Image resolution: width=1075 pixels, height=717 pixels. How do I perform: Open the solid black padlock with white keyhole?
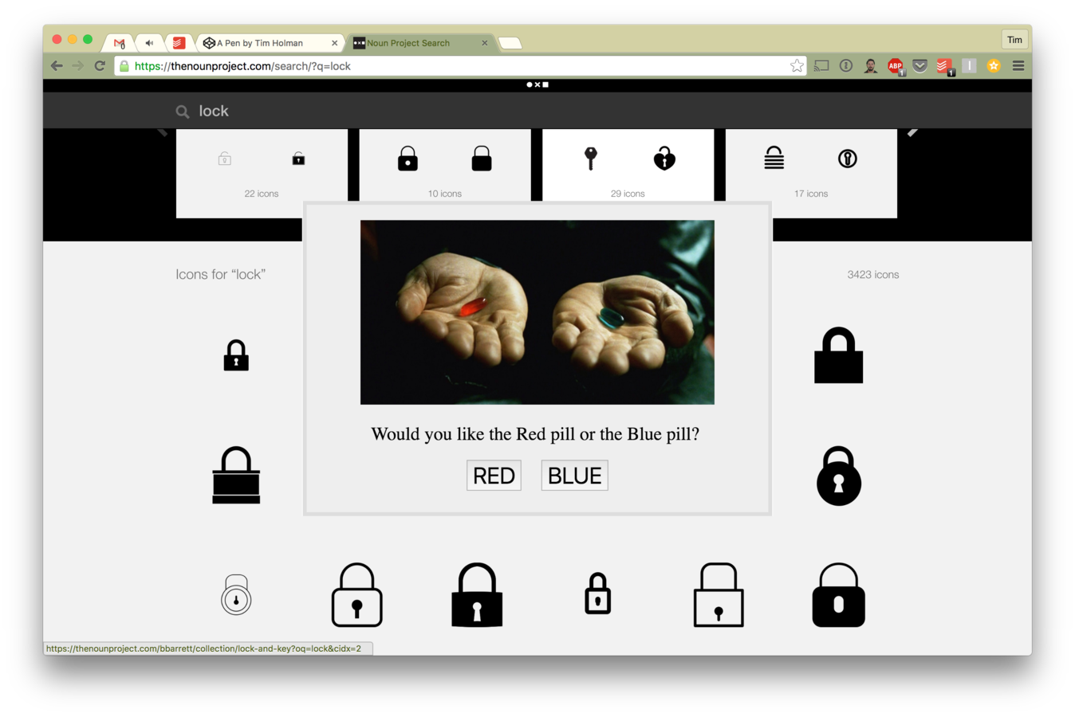click(x=477, y=595)
